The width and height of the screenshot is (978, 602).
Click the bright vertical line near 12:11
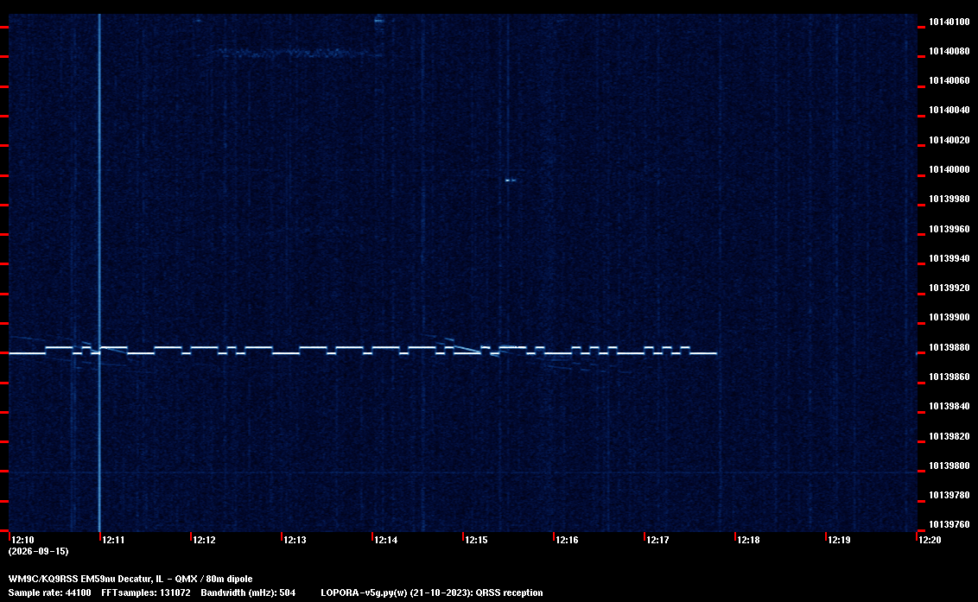pyautogui.click(x=100, y=273)
